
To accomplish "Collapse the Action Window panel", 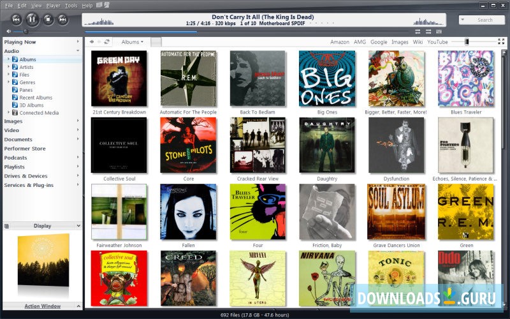I will (78, 306).
